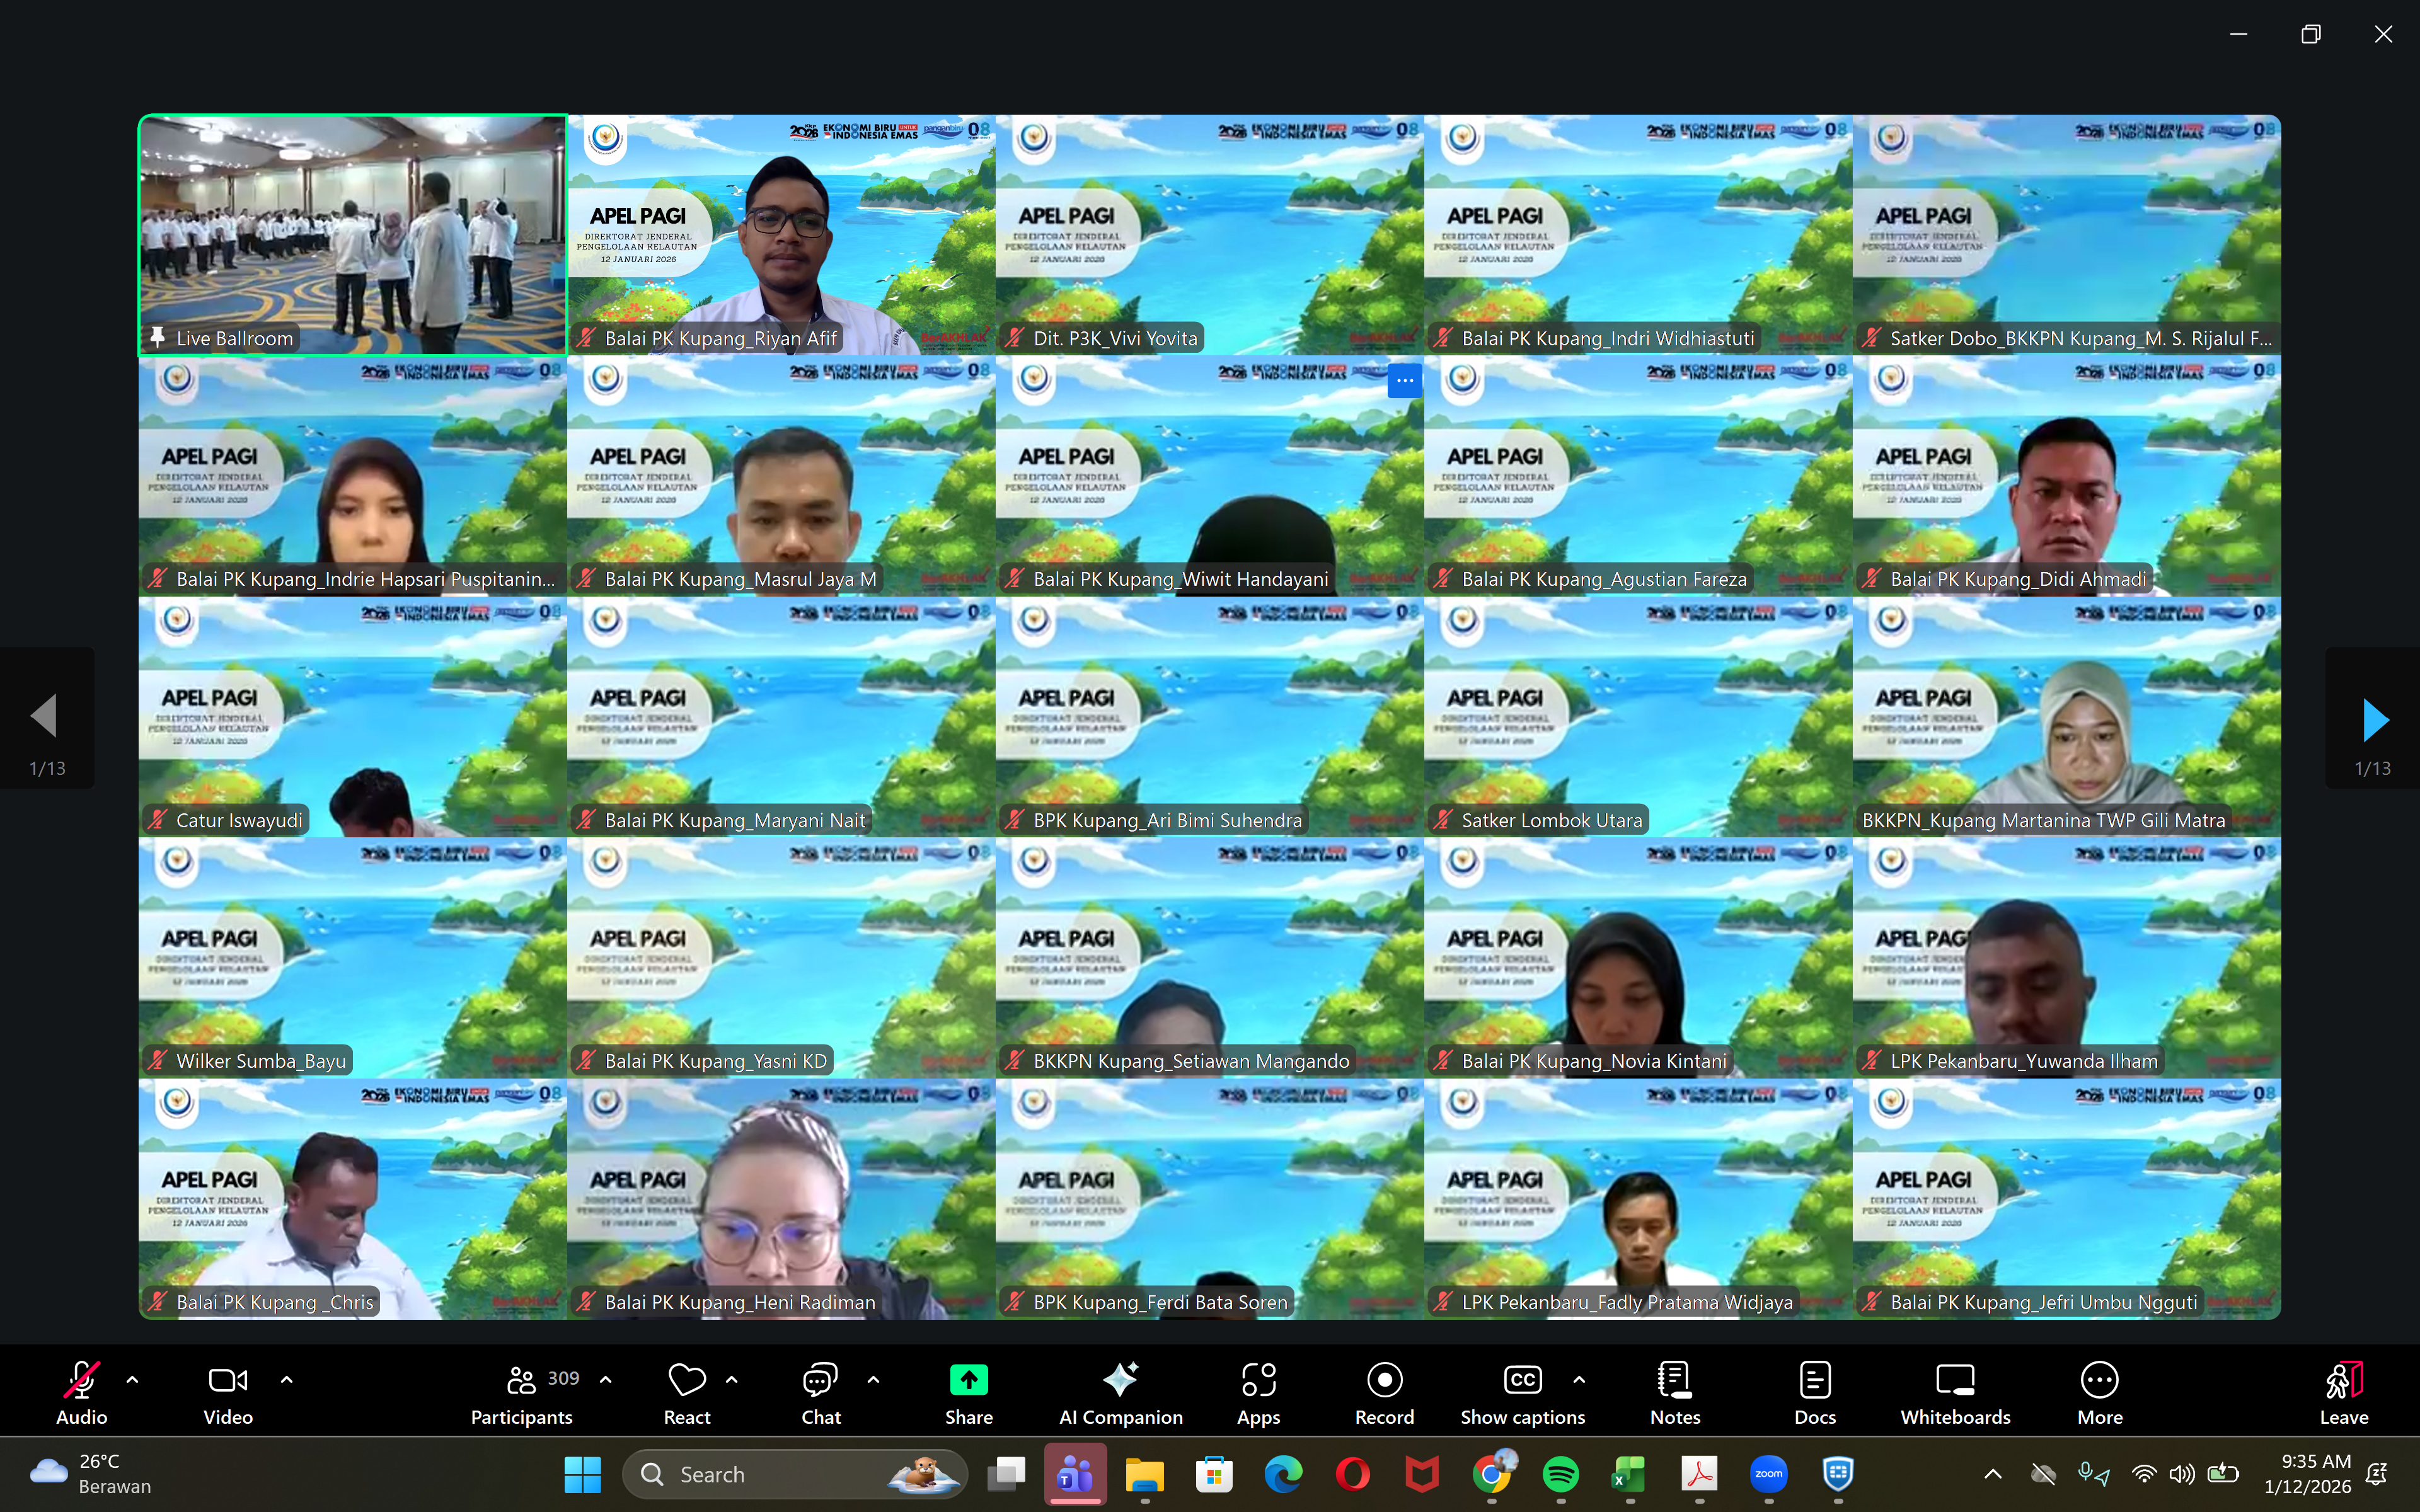The image size is (2420, 1512).
Task: Toggle the camera with Video button
Action: [x=228, y=1392]
